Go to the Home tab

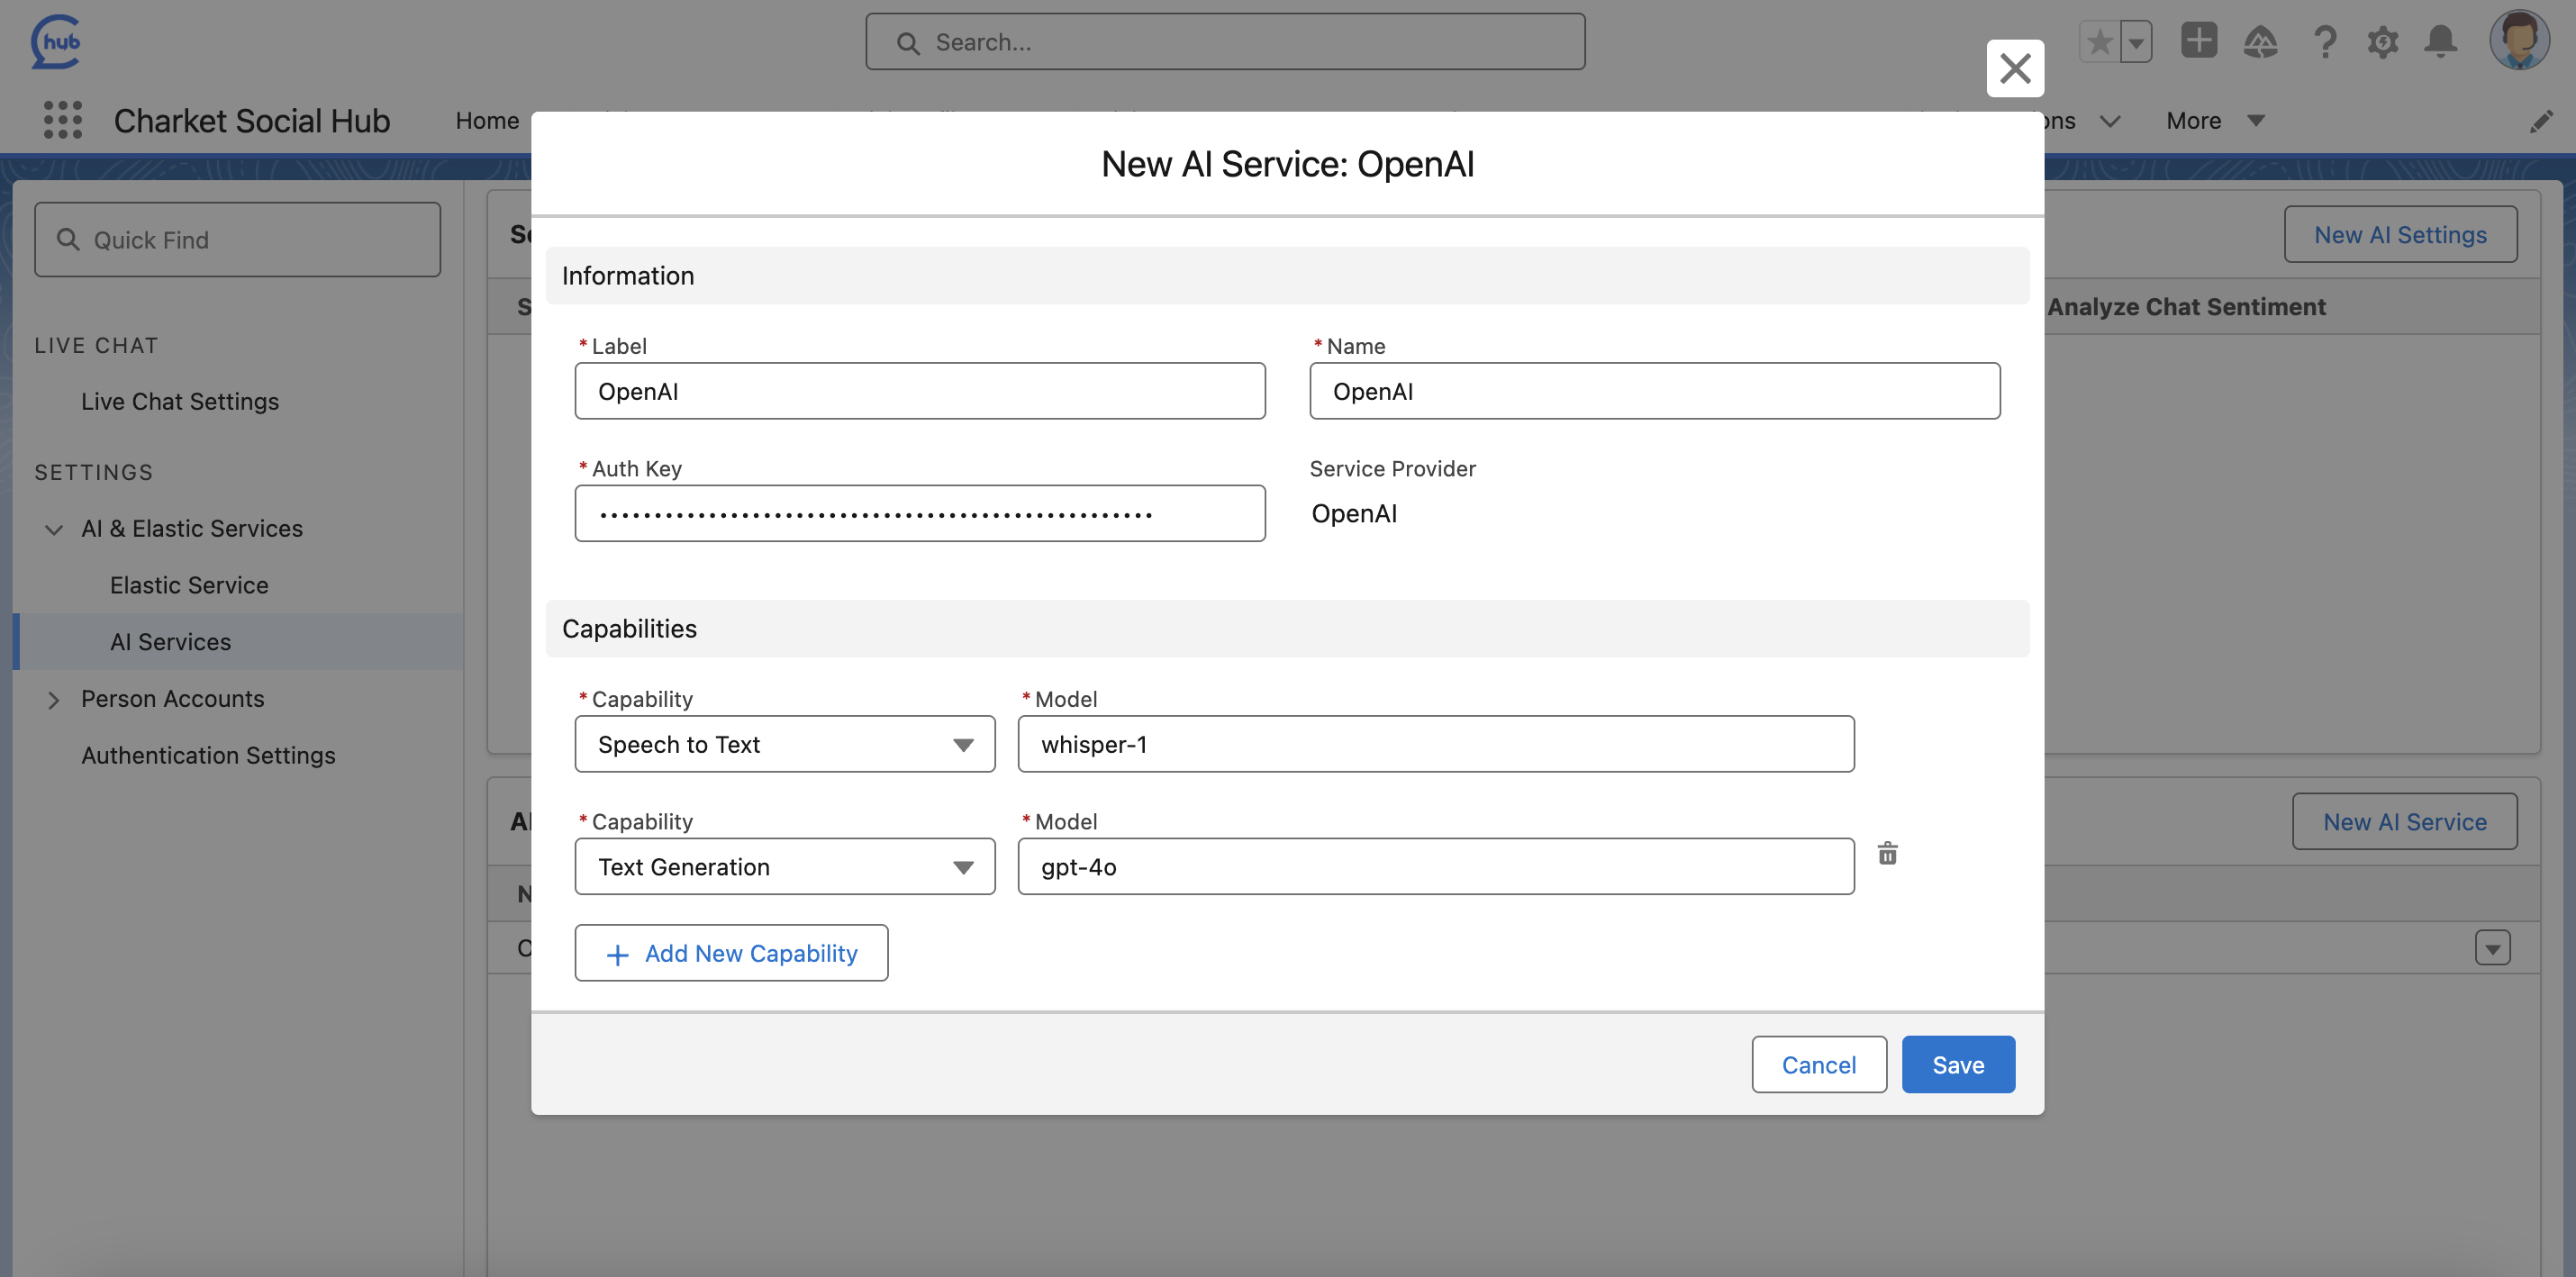click(487, 121)
